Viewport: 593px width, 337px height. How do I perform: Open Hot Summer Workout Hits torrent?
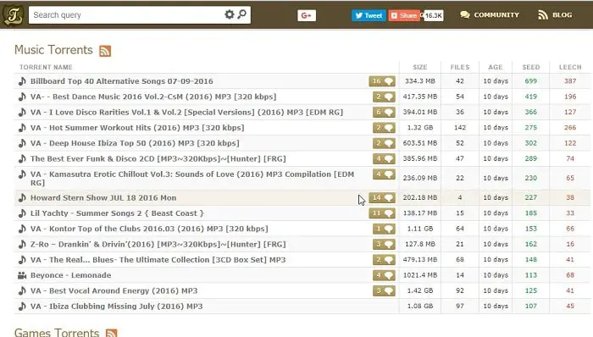coord(137,128)
